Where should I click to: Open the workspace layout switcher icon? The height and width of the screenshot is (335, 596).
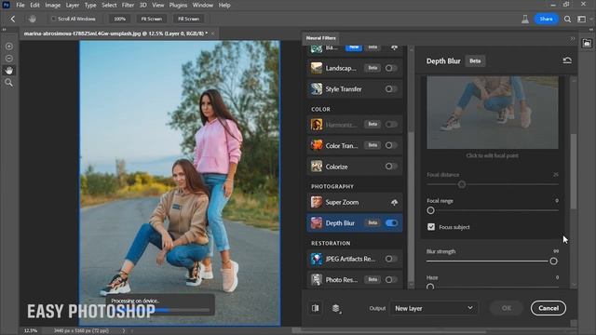581,19
